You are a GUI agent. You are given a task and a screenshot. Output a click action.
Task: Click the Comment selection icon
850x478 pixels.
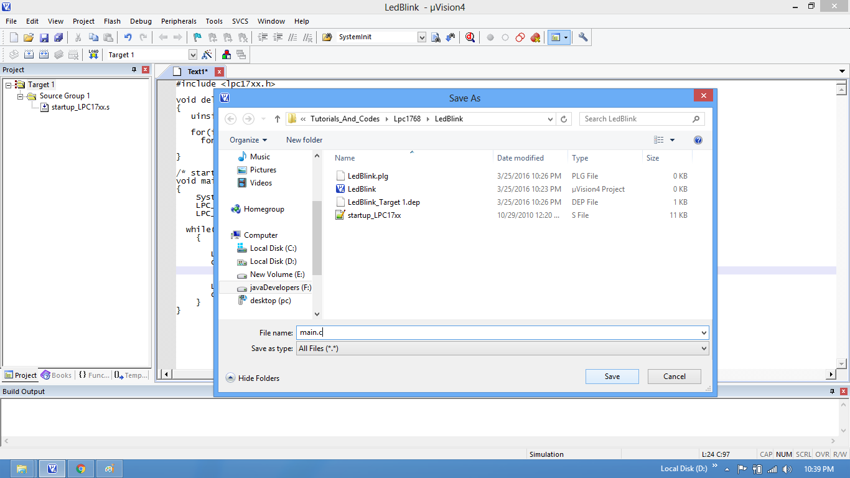coord(292,37)
